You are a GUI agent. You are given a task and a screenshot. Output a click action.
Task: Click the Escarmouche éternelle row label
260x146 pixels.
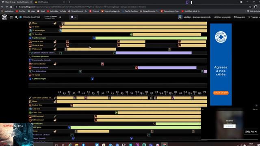[41, 60]
